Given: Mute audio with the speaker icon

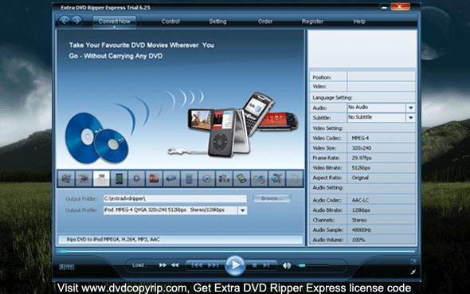Looking at the screenshot, I should click(287, 265).
